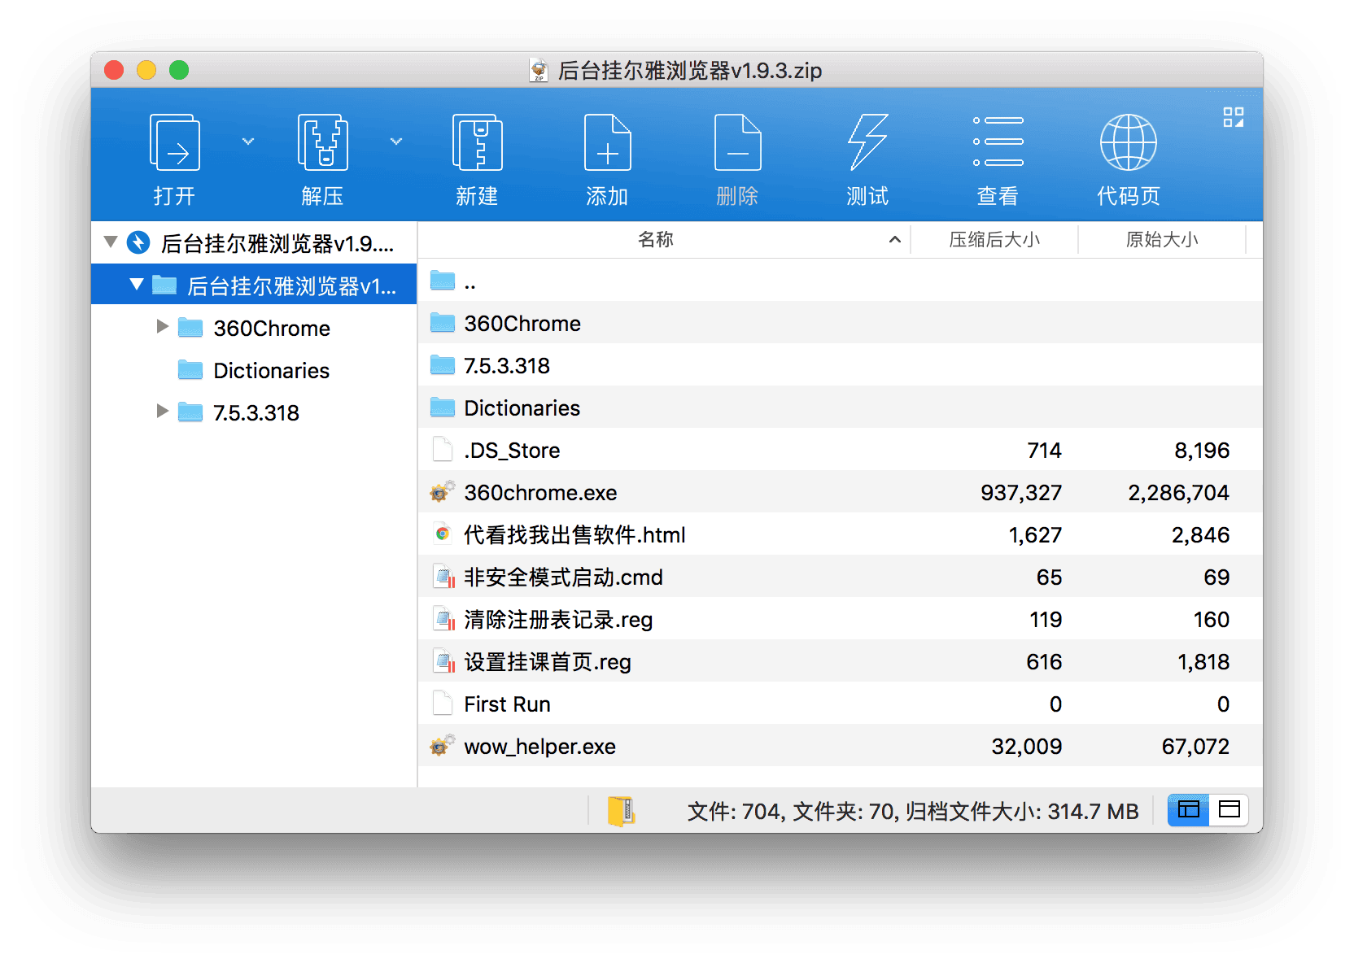Click the 设置挂课首页.reg file icon

[443, 661]
